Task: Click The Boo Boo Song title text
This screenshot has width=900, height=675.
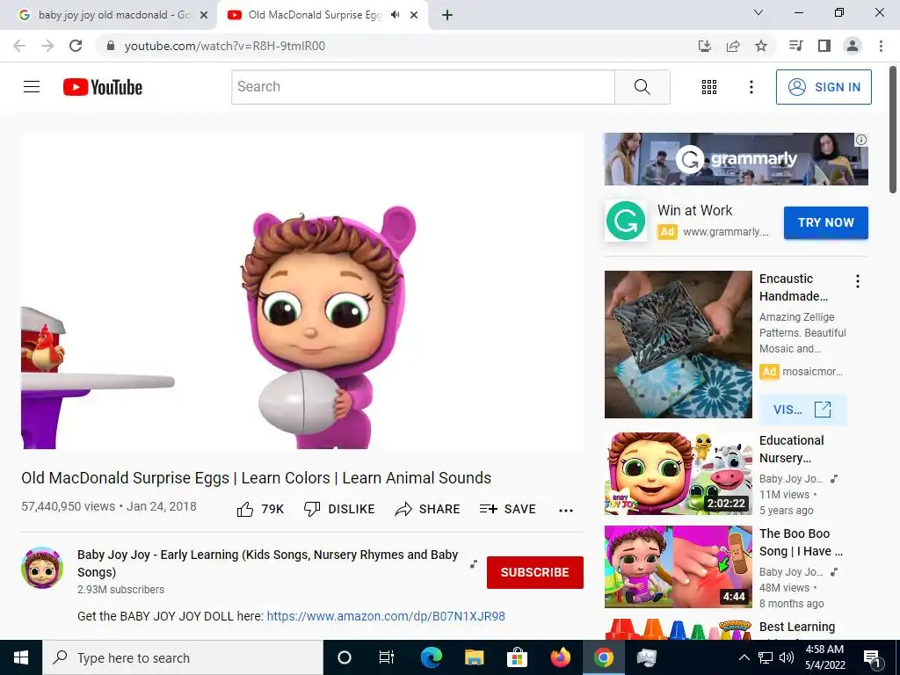Action: click(x=801, y=542)
